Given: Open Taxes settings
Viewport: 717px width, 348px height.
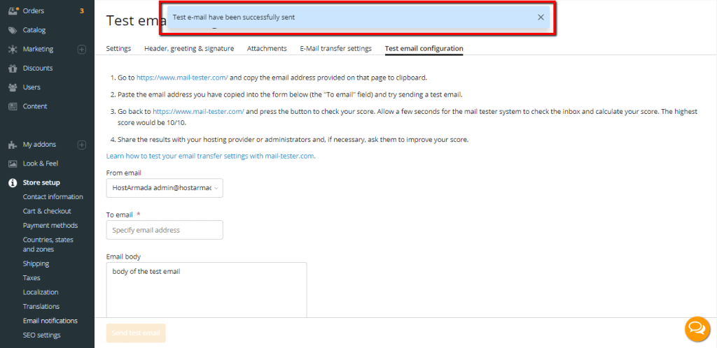Looking at the screenshot, I should (32, 277).
